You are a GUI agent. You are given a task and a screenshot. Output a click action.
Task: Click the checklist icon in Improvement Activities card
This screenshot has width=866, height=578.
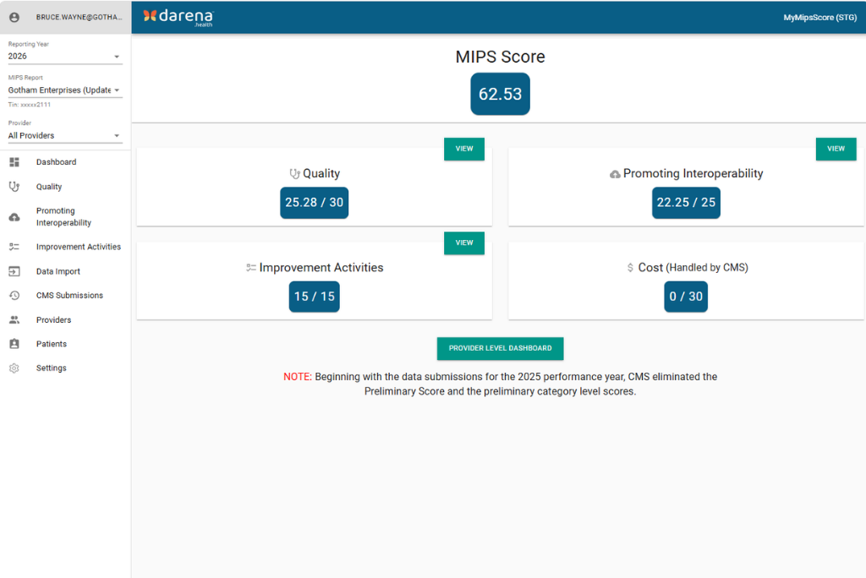[x=251, y=268]
